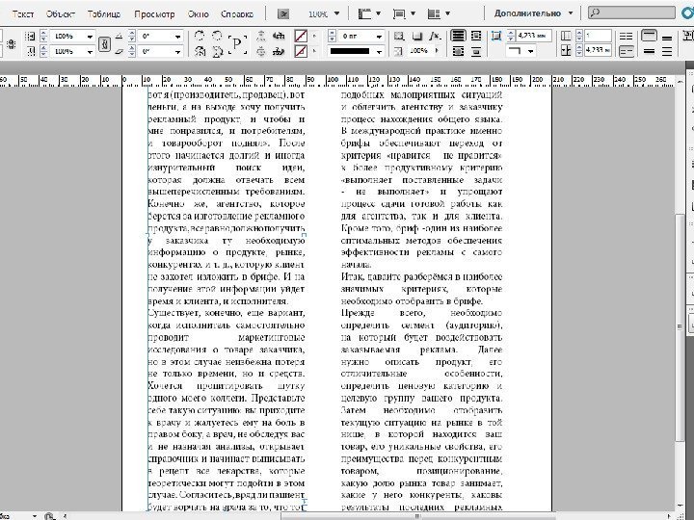Toggle the balance columns button
The width and height of the screenshot is (694, 520).
pyautogui.click(x=626, y=36)
